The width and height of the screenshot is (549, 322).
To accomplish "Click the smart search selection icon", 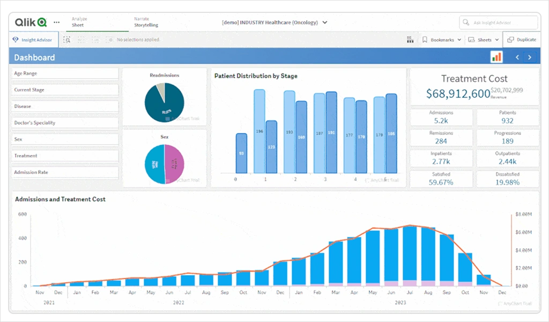I will (67, 40).
